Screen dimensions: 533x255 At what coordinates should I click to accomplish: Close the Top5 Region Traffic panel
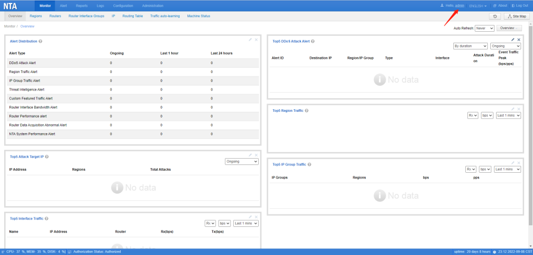[x=519, y=109]
